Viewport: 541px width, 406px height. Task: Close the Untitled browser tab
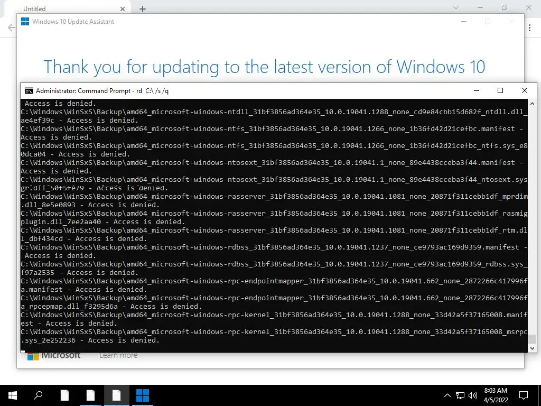(123, 9)
